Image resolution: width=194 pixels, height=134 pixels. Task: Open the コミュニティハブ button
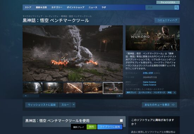[167, 20]
